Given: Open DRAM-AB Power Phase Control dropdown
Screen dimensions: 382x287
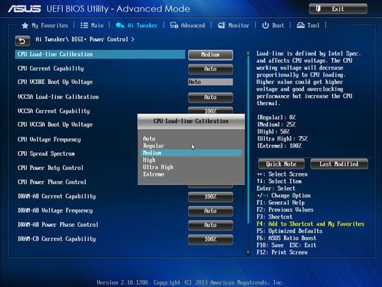Looking at the screenshot, I should [211, 225].
